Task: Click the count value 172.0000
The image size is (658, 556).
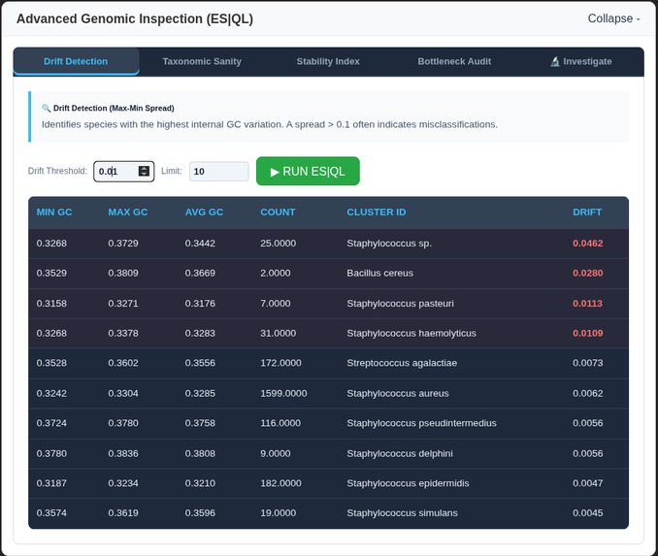Action: [280, 363]
